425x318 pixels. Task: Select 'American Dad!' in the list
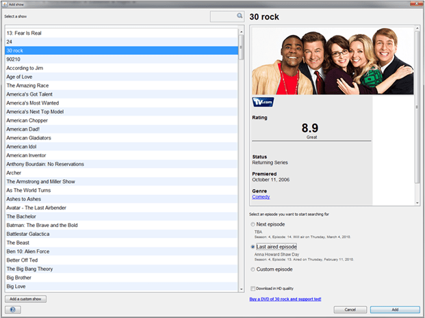pos(121,129)
